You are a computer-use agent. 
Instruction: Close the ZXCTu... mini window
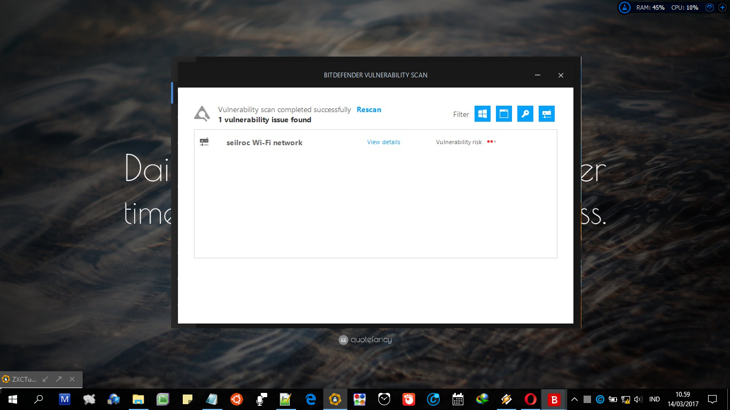click(72, 379)
